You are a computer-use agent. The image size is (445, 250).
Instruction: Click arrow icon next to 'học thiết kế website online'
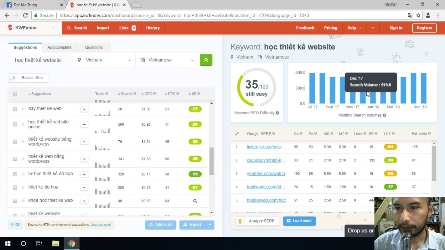[x=84, y=124]
